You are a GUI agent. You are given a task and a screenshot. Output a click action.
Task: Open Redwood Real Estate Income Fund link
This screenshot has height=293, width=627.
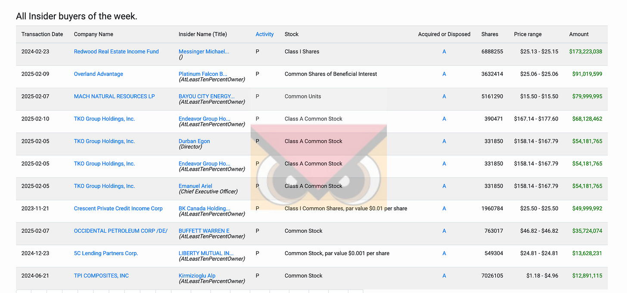tap(116, 51)
